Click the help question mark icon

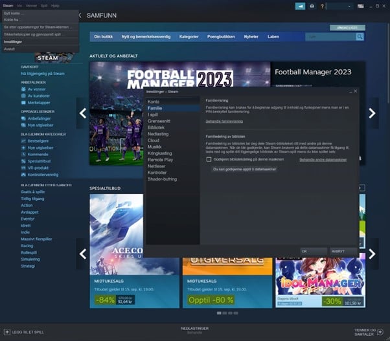[323, 6]
